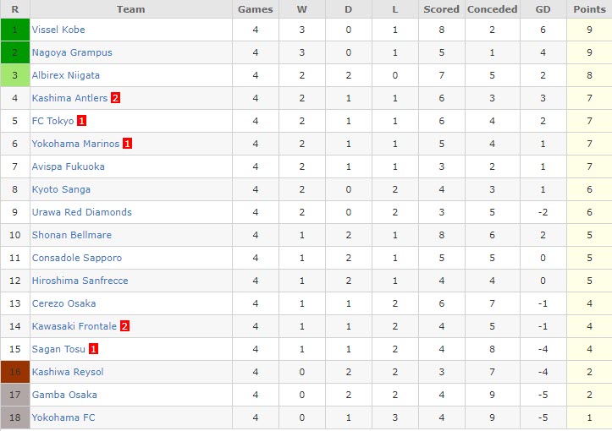Sort by the Conceded column header

492,9
